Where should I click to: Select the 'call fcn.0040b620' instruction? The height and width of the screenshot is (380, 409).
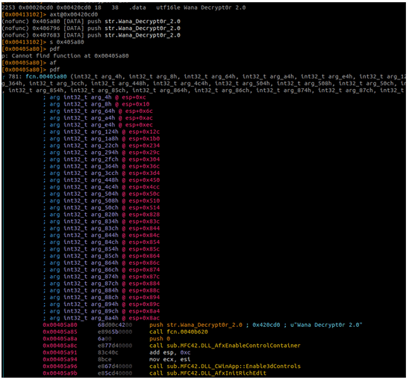(178, 331)
